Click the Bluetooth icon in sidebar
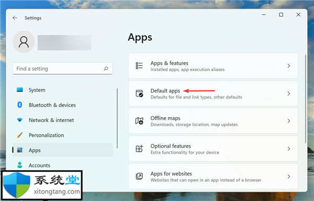Screen dimensions: 314x201 tap(20, 105)
